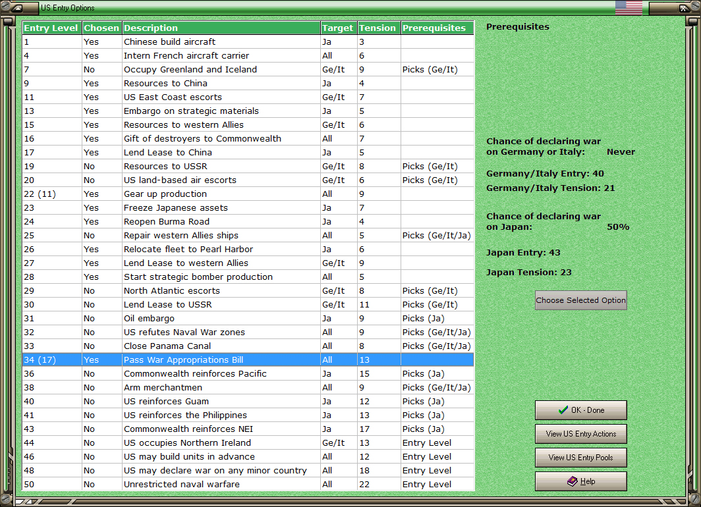Viewport: 701px width, 507px height.
Task: Click the Description column header
Action: 221,28
